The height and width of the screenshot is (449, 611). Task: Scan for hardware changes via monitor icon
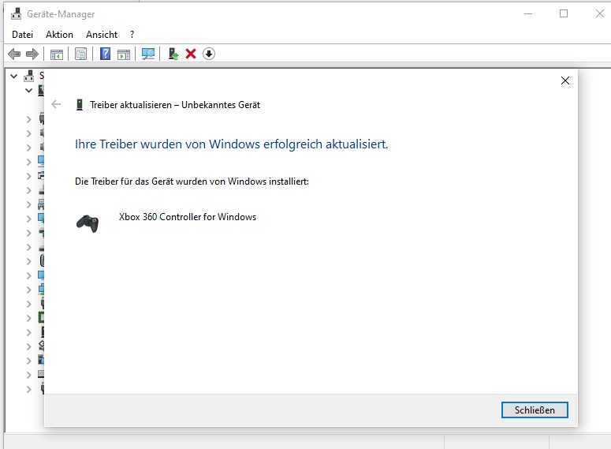148,54
